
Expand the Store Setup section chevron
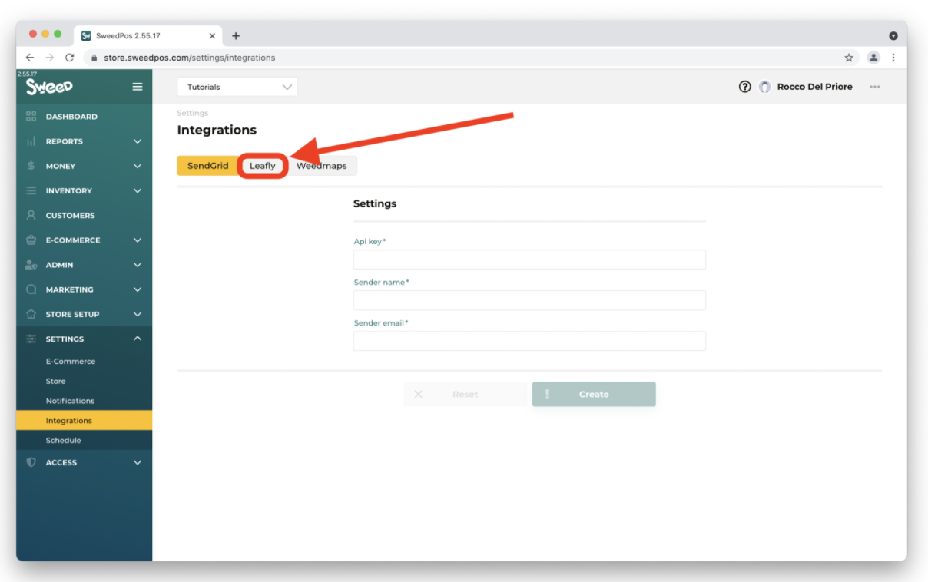(138, 314)
